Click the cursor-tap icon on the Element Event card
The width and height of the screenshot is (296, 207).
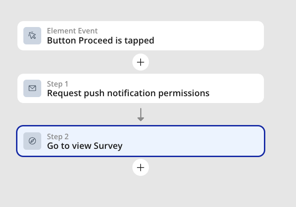[x=32, y=36]
